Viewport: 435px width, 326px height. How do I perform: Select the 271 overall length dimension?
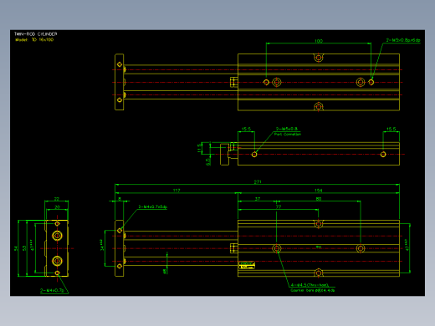[x=258, y=182]
